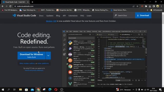Go to the Updates page
This screenshot has height=92, width=164.
[x=50, y=16]
